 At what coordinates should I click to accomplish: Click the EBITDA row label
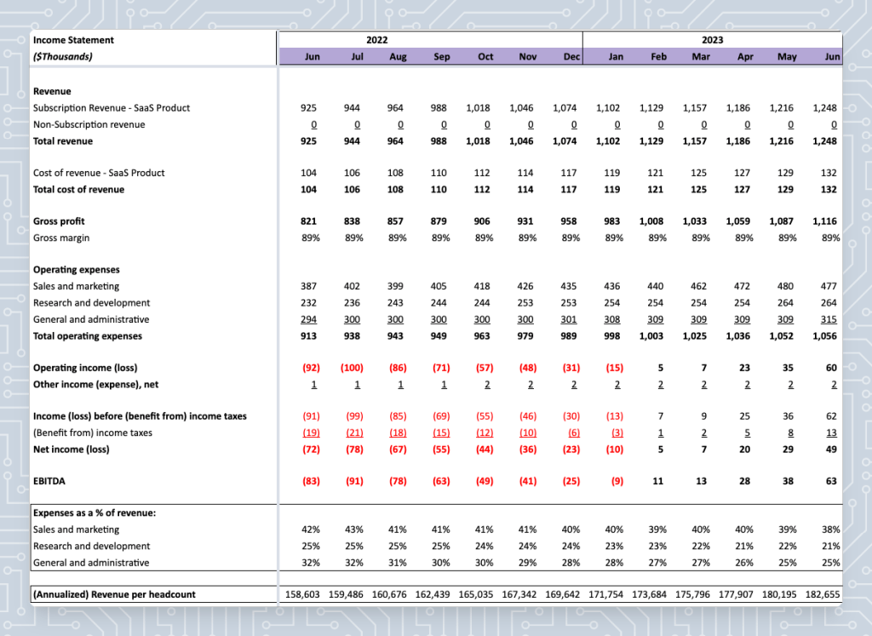[x=49, y=481]
